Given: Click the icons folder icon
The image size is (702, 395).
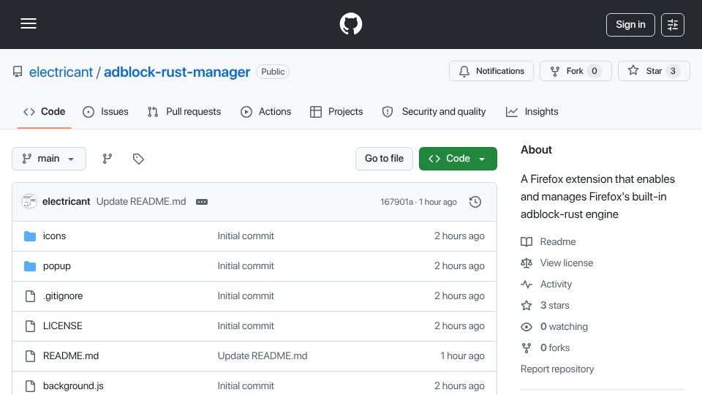Looking at the screenshot, I should (30, 236).
